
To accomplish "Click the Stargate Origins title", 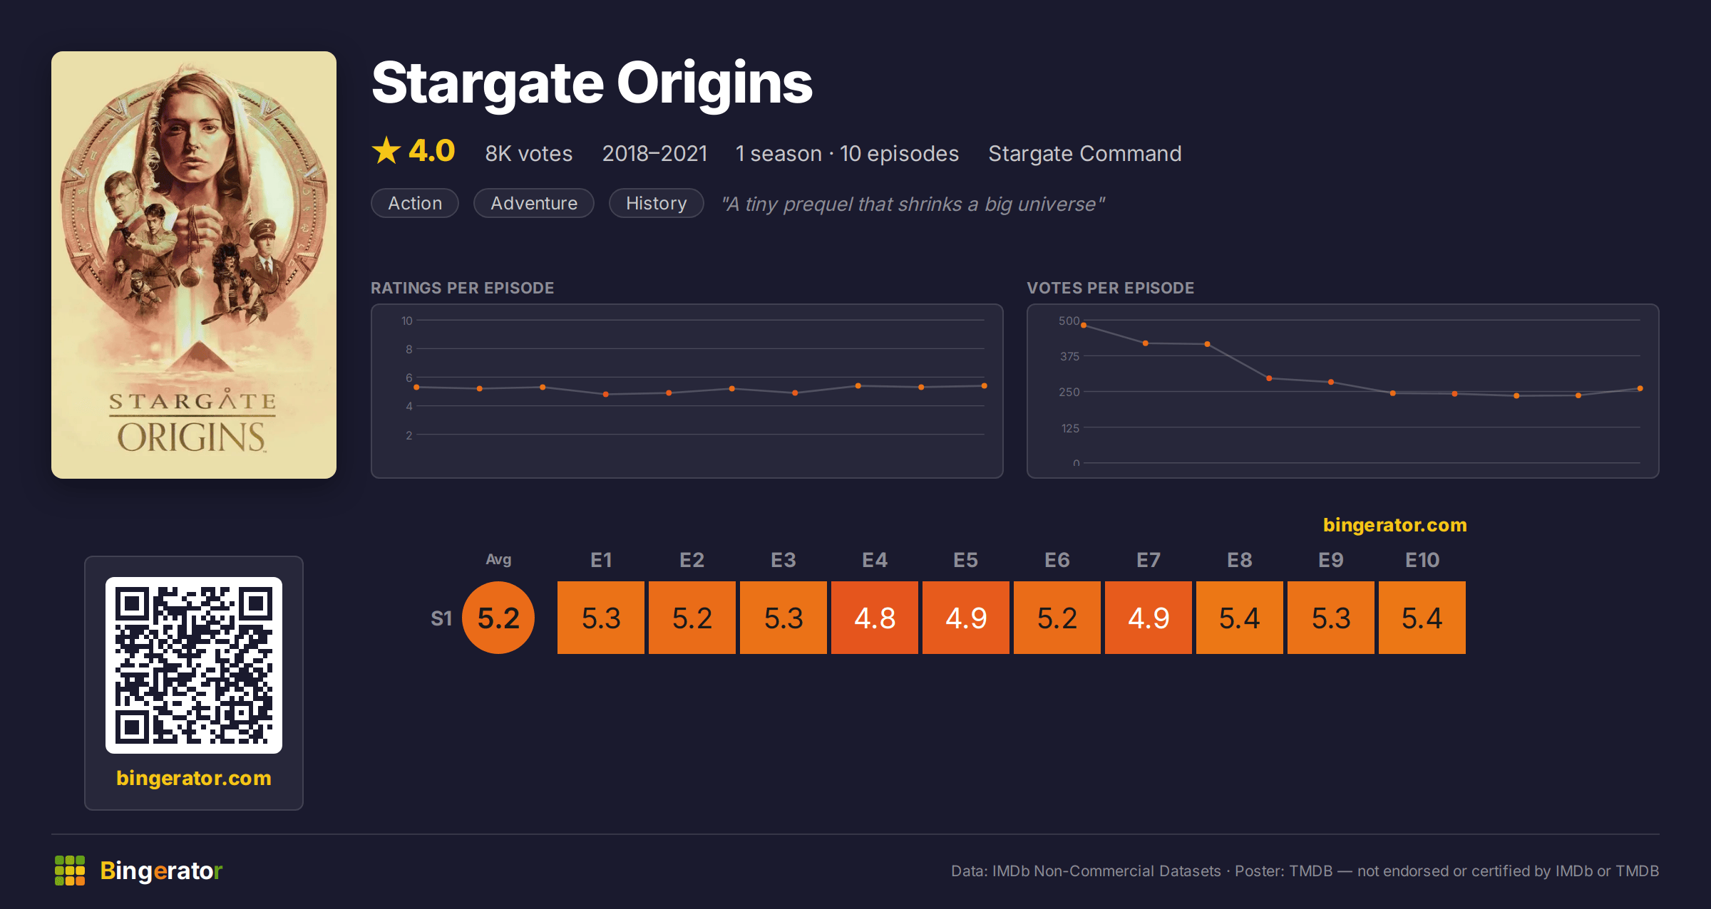I will (592, 83).
